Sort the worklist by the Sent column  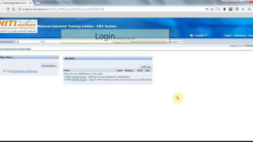pos(140,71)
